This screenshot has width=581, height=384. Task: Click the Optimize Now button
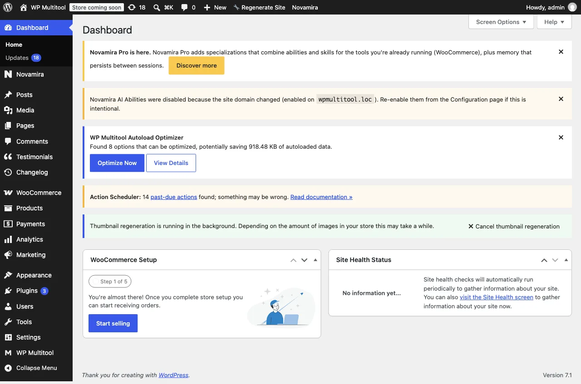pyautogui.click(x=117, y=163)
